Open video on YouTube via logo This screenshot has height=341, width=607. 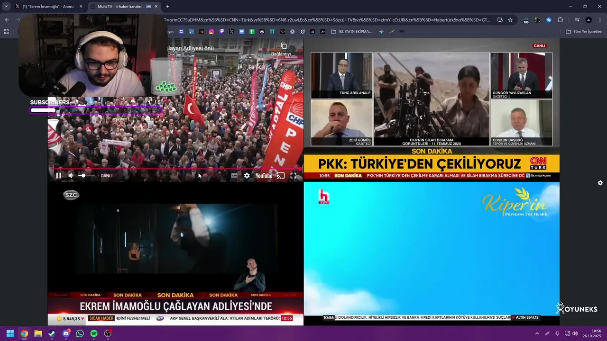tap(264, 176)
